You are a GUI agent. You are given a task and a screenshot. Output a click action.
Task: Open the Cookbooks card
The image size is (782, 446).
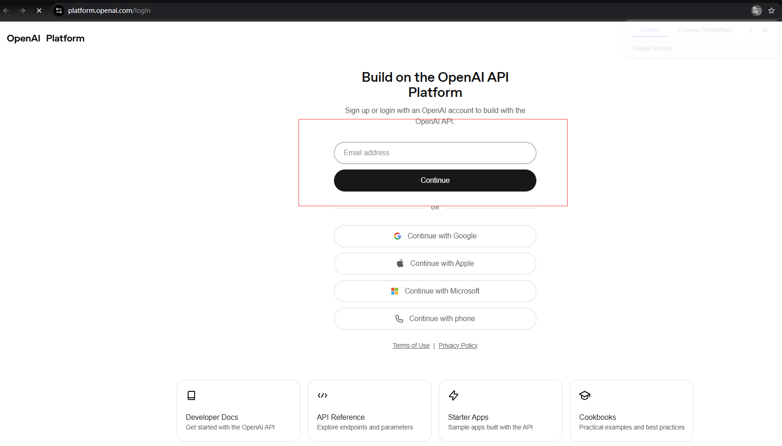pyautogui.click(x=632, y=411)
